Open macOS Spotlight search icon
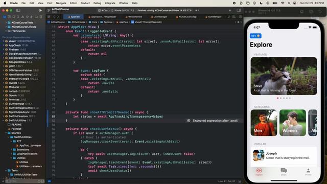Viewport: 327px width, 184px height. [289, 3]
